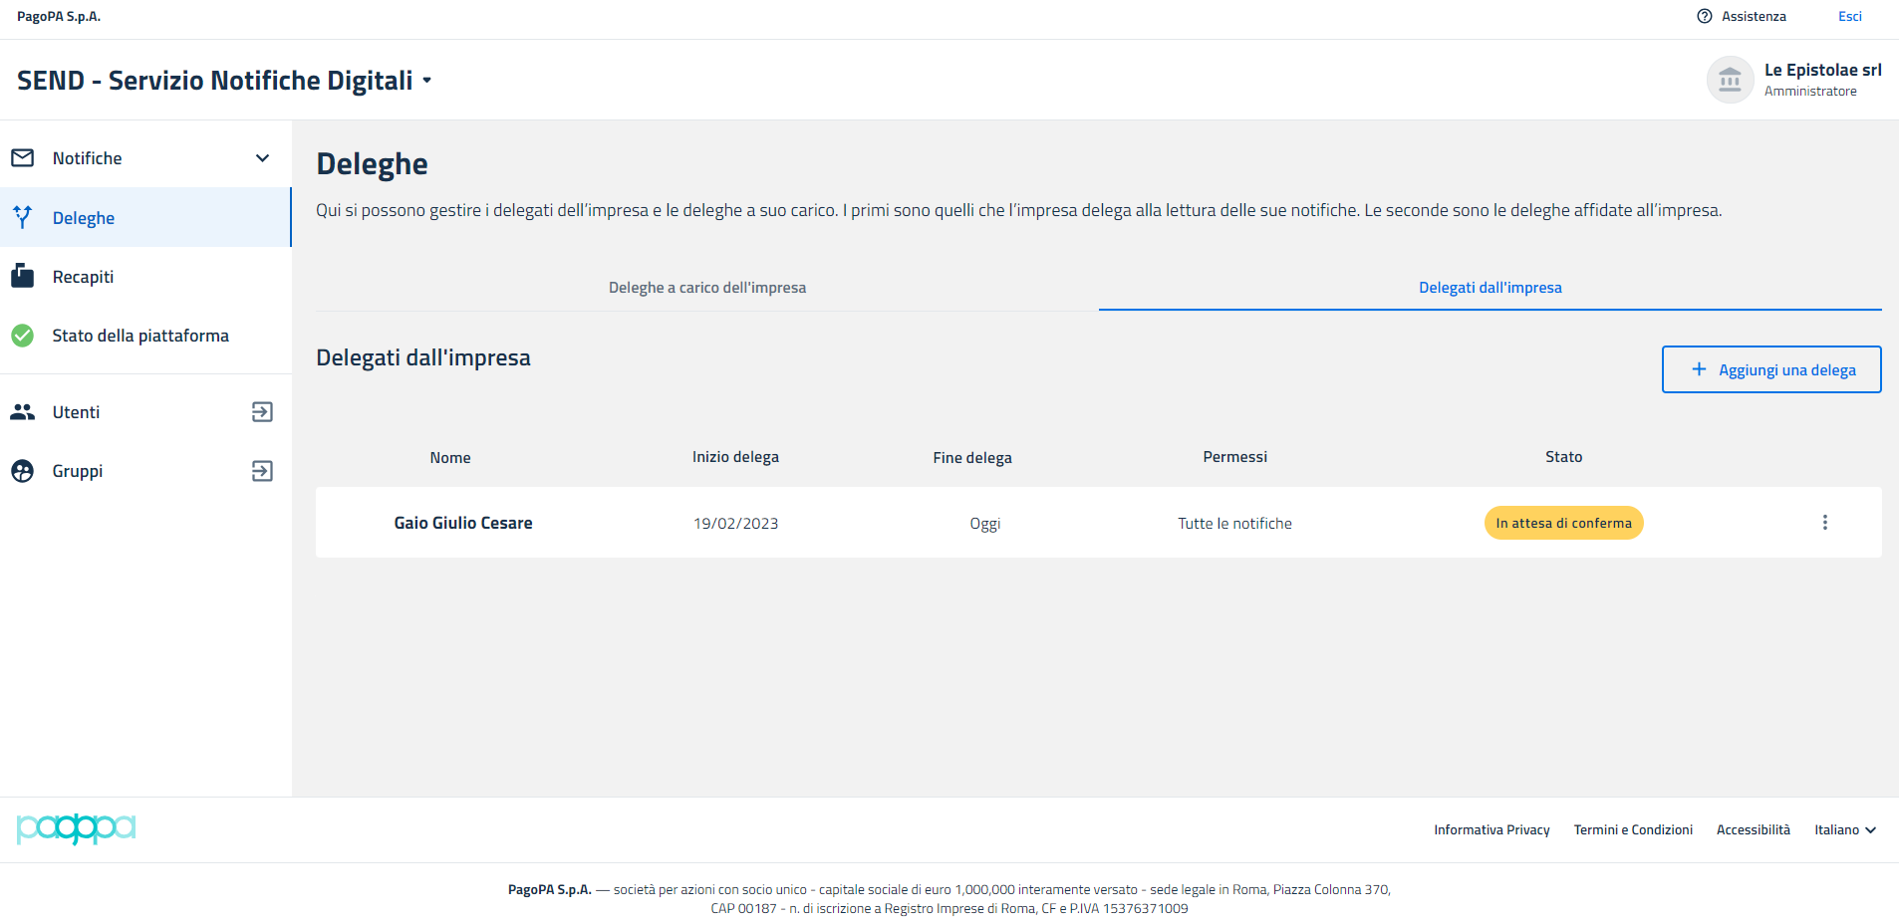1899x924 pixels.
Task: Open Gruppi external exit-arrow icon
Action: click(x=262, y=471)
